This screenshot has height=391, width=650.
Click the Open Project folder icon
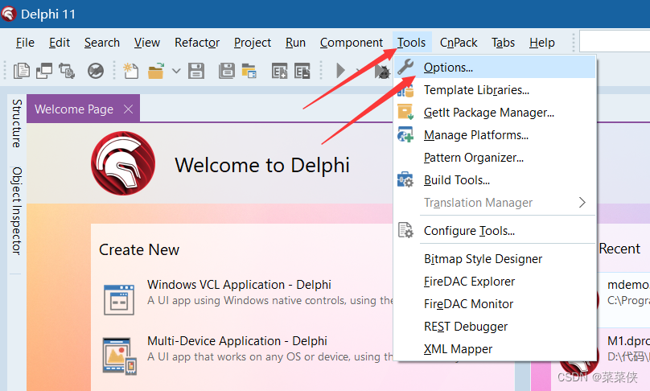point(249,71)
